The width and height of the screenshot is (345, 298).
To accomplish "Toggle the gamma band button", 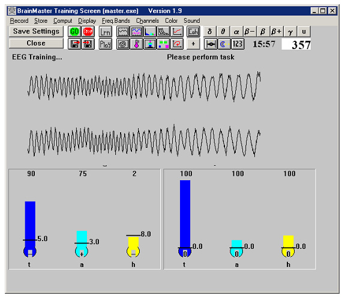I will (290, 32).
